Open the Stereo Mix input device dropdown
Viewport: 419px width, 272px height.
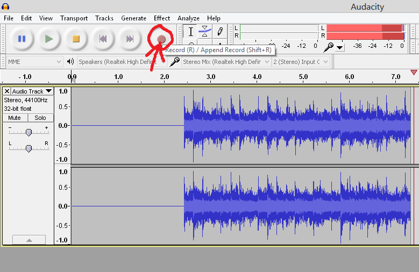[226, 62]
